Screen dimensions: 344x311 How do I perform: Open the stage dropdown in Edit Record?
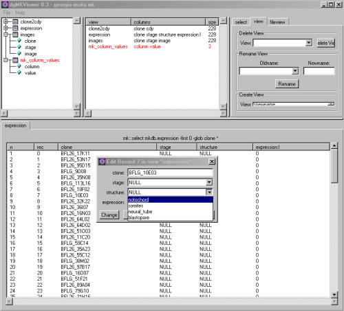click(x=209, y=182)
